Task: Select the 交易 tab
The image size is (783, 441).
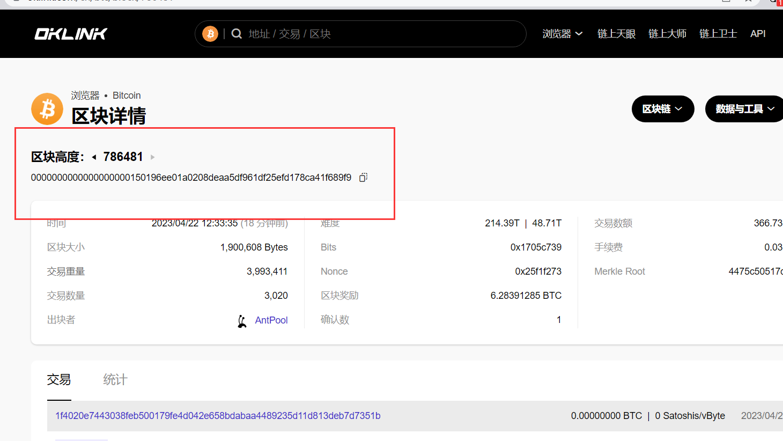Action: pos(59,380)
